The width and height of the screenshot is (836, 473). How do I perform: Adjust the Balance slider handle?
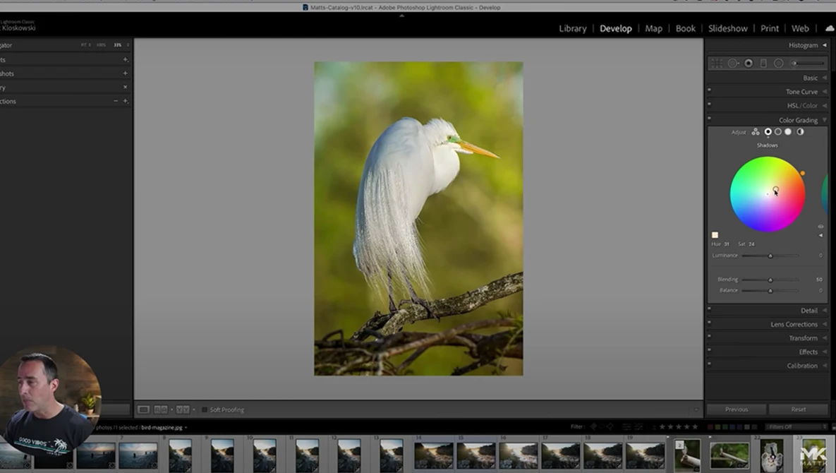click(x=770, y=291)
